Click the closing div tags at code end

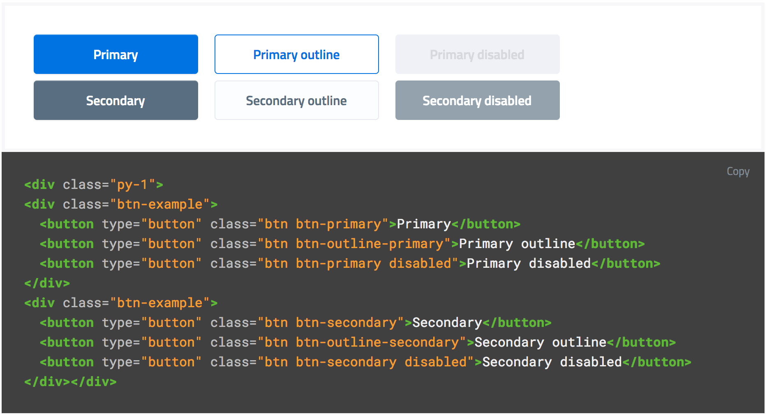tap(70, 382)
